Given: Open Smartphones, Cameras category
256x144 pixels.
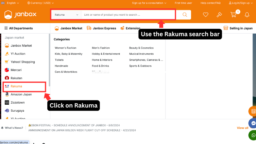Looking at the screenshot, I should click(x=146, y=60).
